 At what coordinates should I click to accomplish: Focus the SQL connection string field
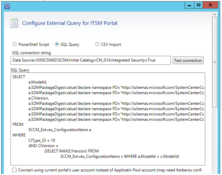click(91, 60)
